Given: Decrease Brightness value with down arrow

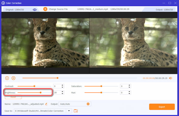Looking at the screenshot, I should 62,94.
